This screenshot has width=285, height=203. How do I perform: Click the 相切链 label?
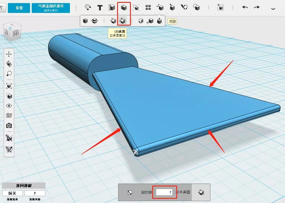[147, 192]
